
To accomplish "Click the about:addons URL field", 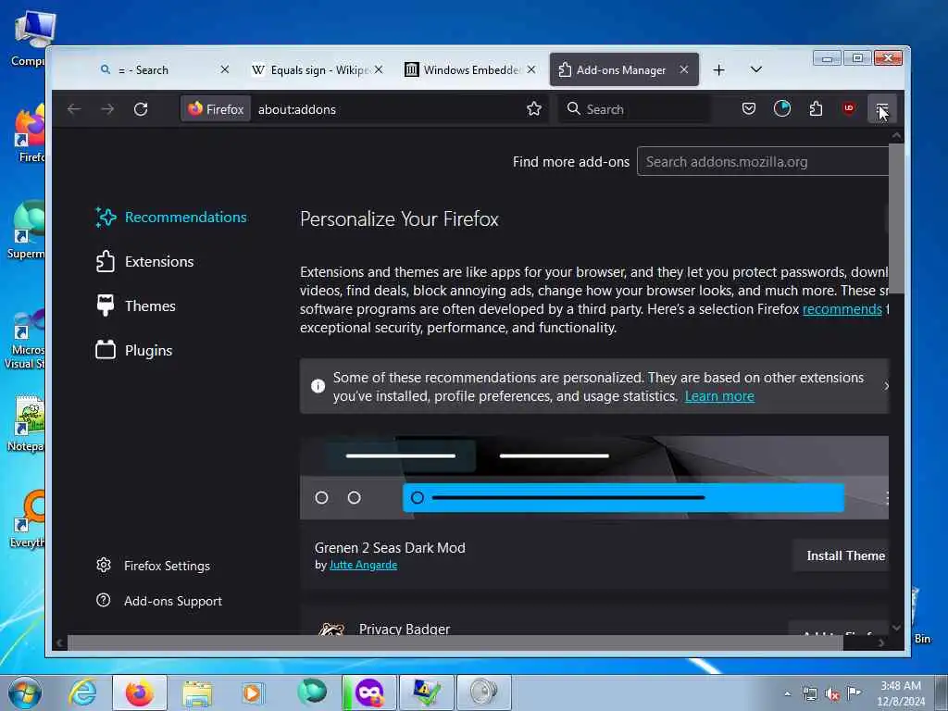I will [x=387, y=109].
